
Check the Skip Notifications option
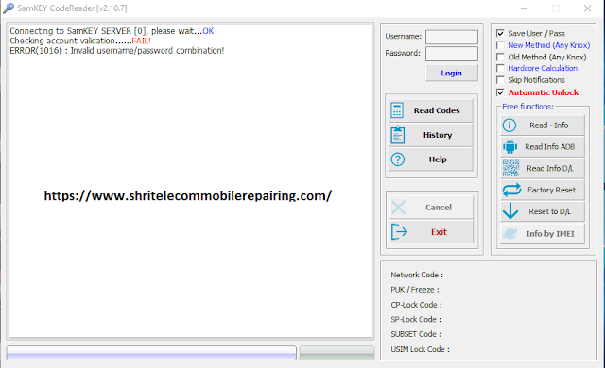[x=500, y=80]
